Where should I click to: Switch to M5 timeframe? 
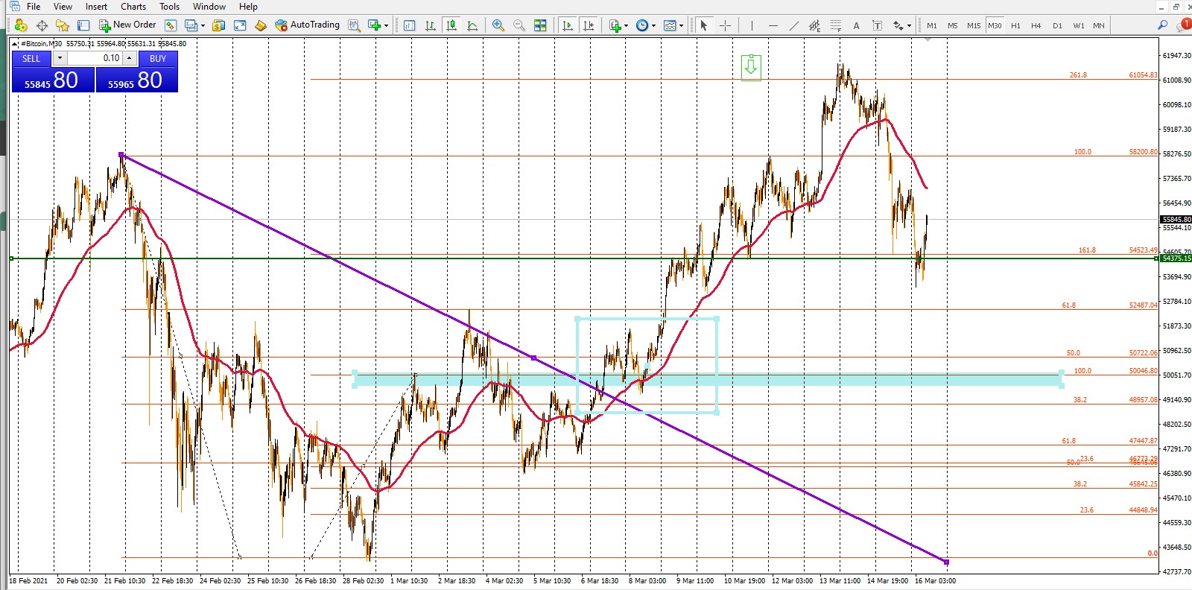953,25
